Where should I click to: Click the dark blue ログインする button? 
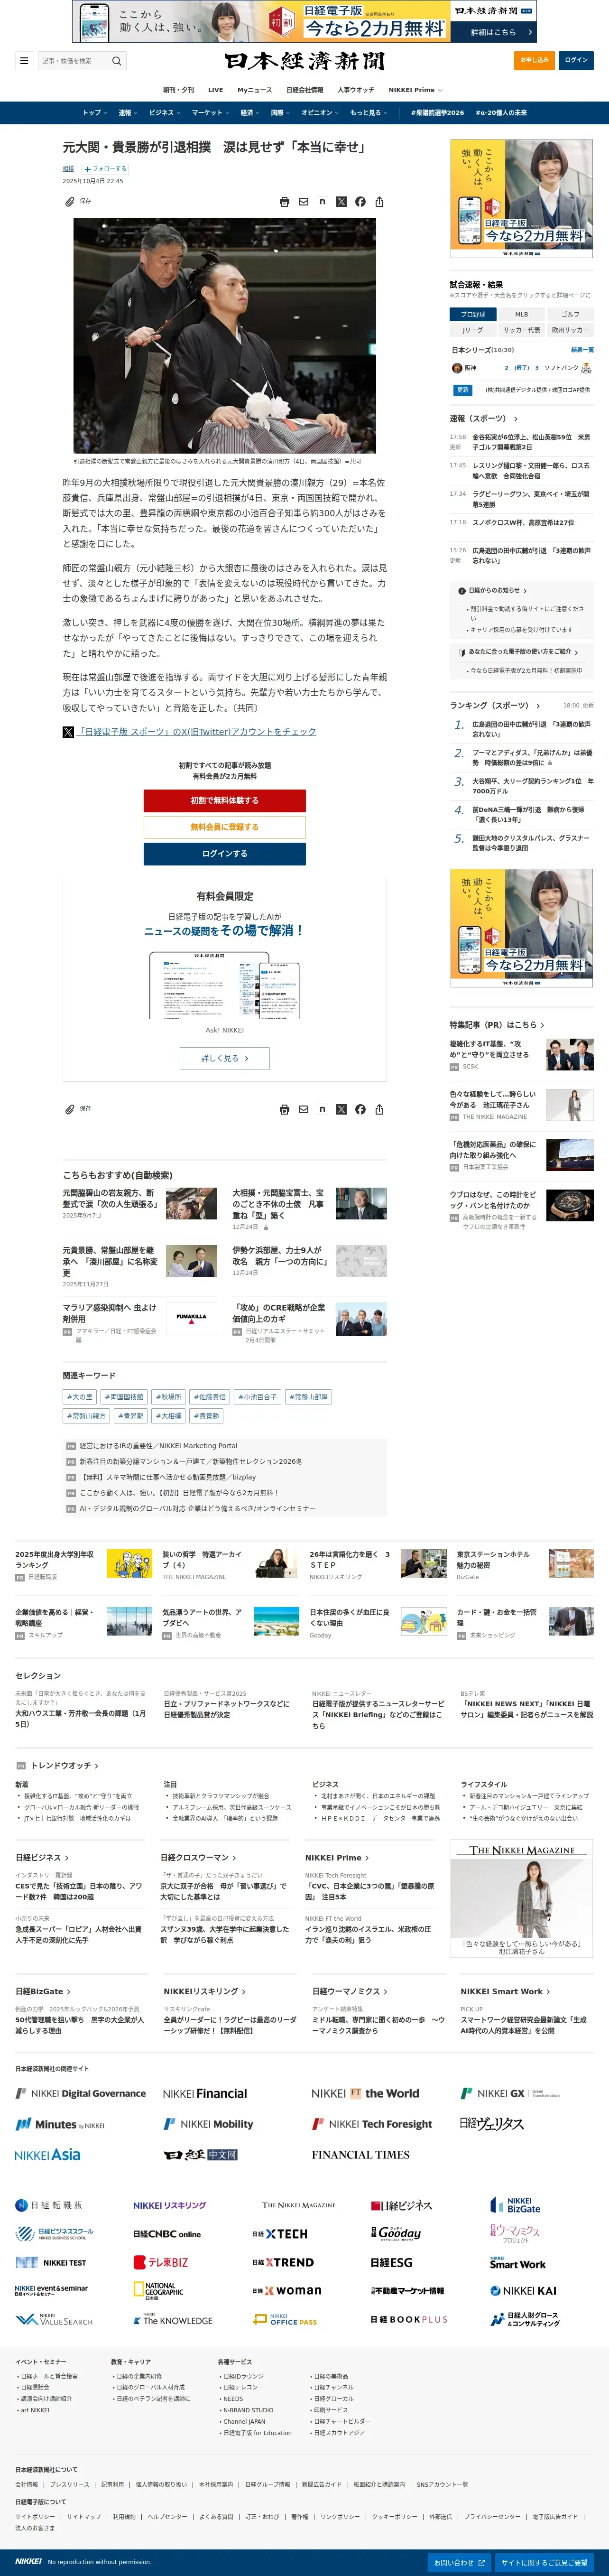pyautogui.click(x=225, y=854)
